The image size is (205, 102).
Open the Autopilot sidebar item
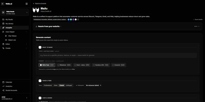(x=15, y=28)
